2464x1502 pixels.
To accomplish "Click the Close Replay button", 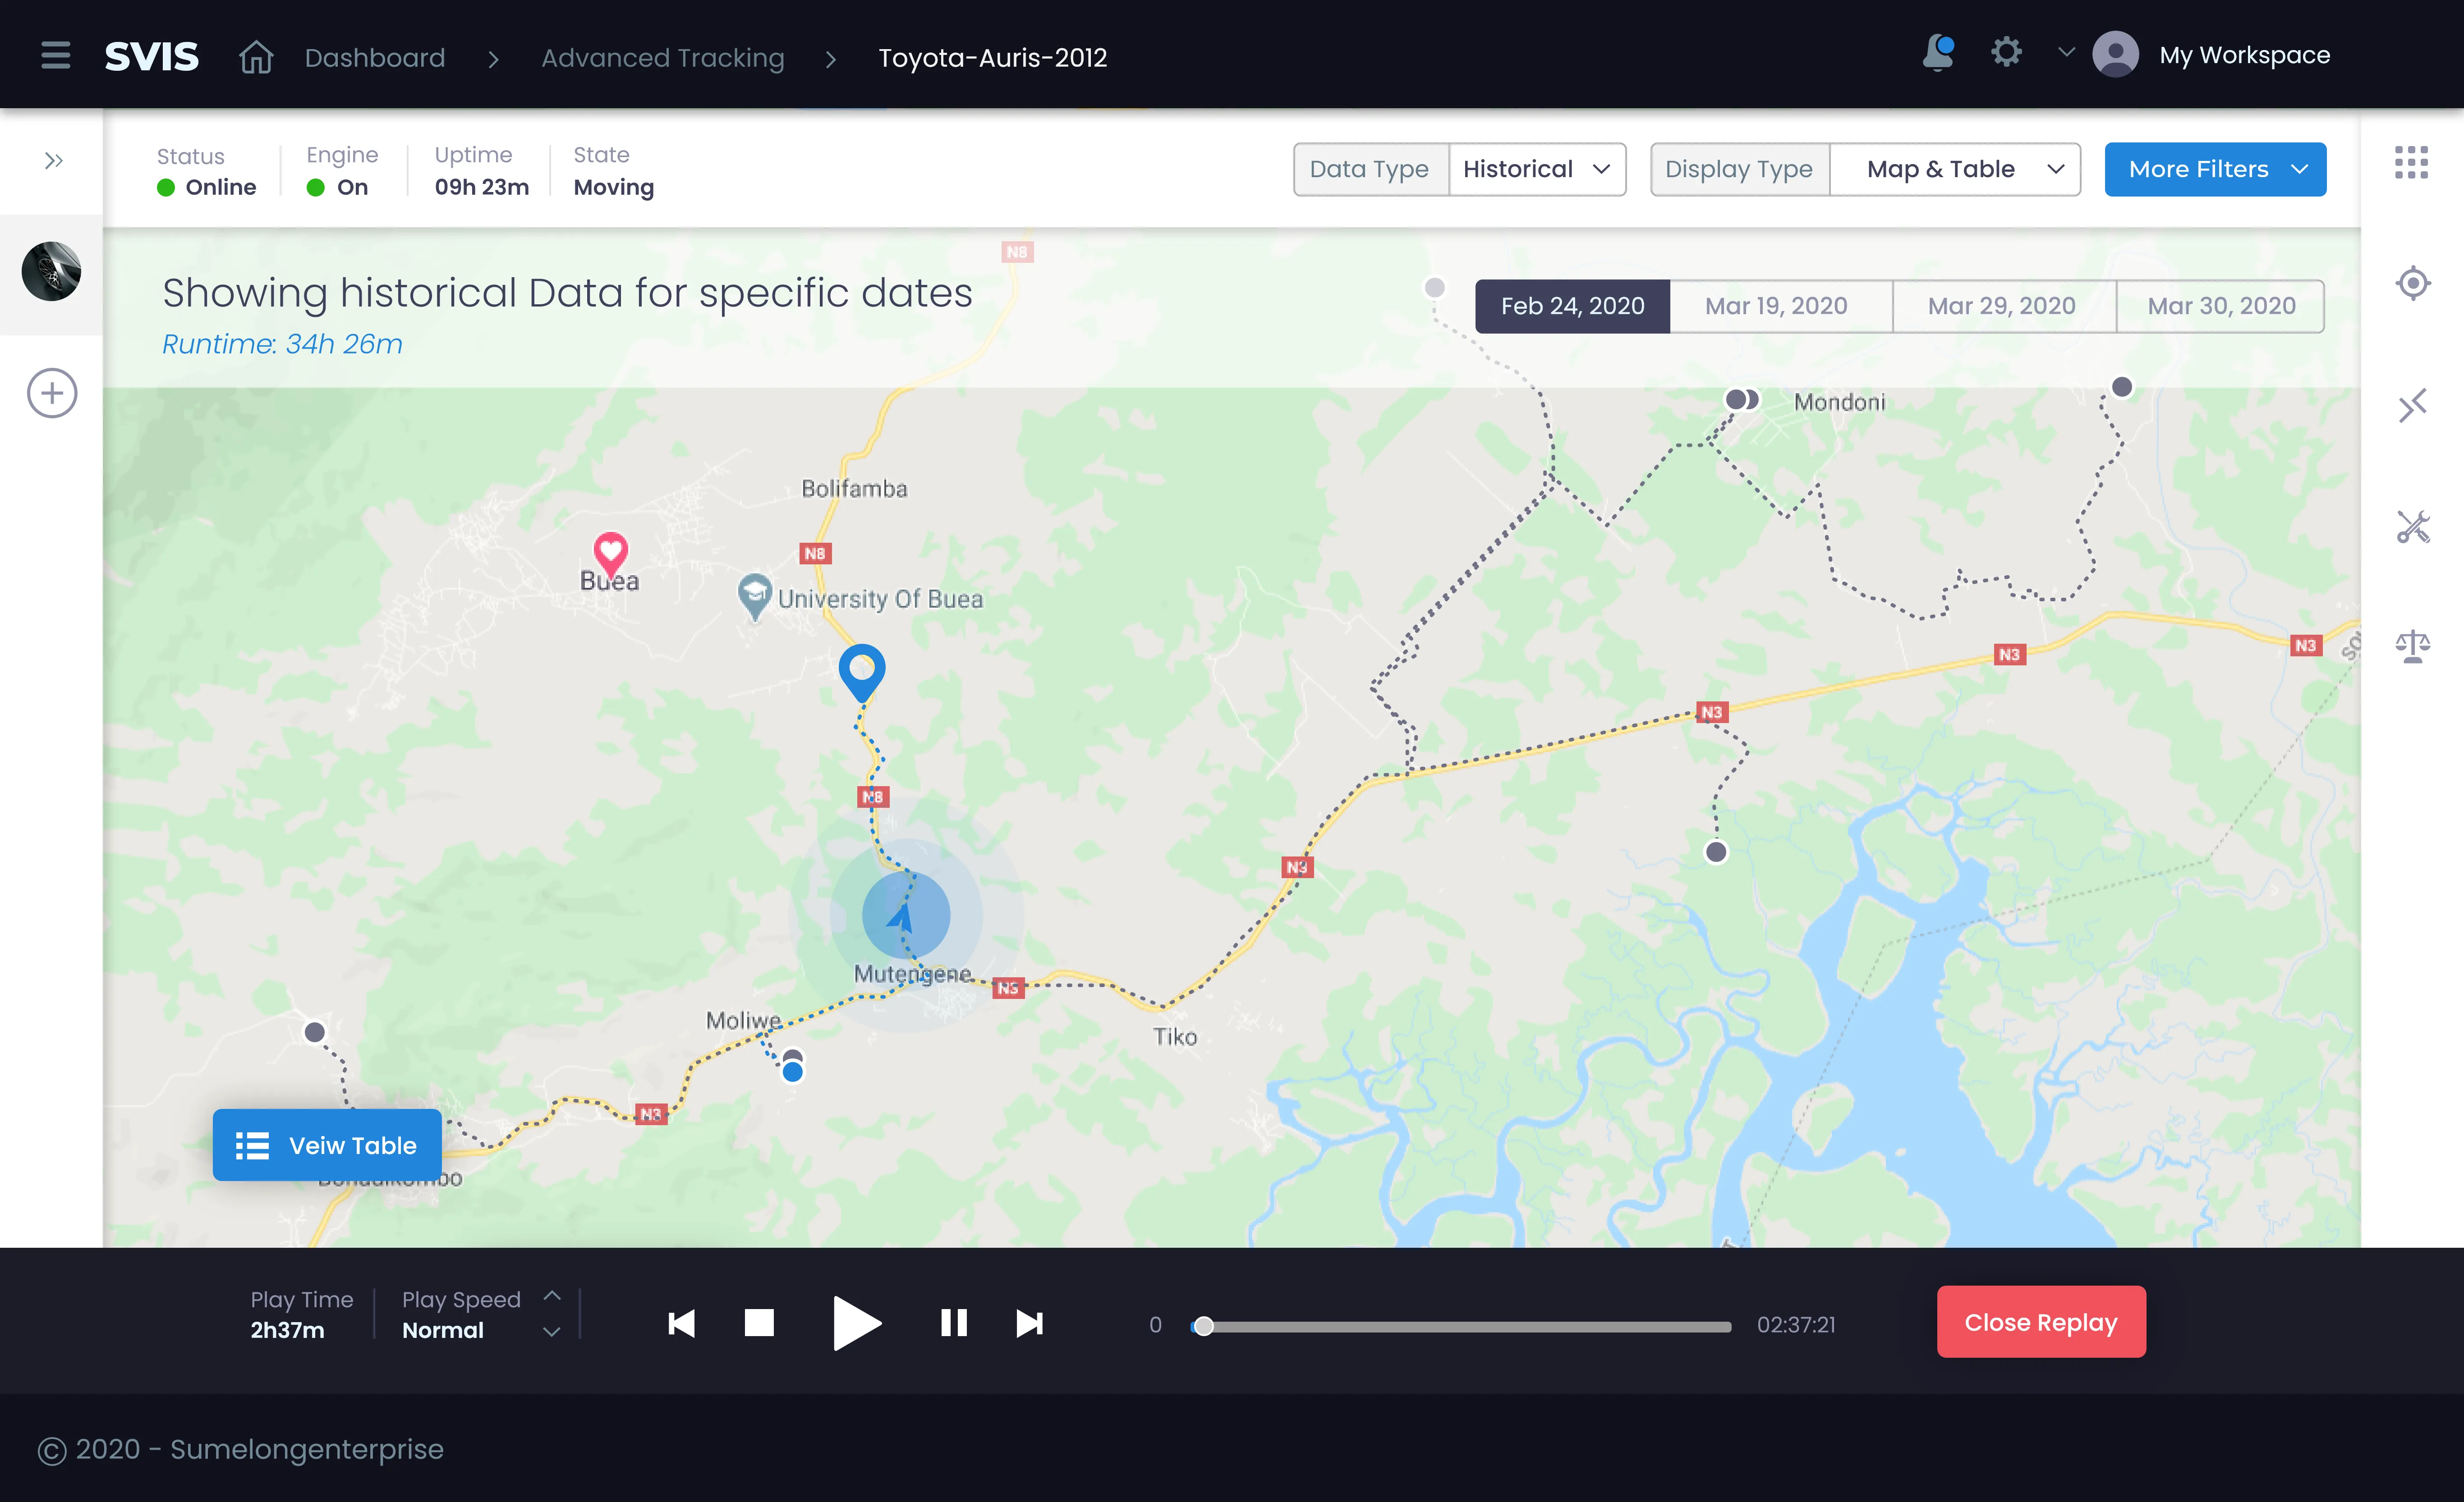I will (x=2040, y=1322).
